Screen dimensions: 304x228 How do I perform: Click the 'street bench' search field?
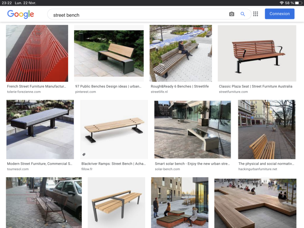coord(137,15)
